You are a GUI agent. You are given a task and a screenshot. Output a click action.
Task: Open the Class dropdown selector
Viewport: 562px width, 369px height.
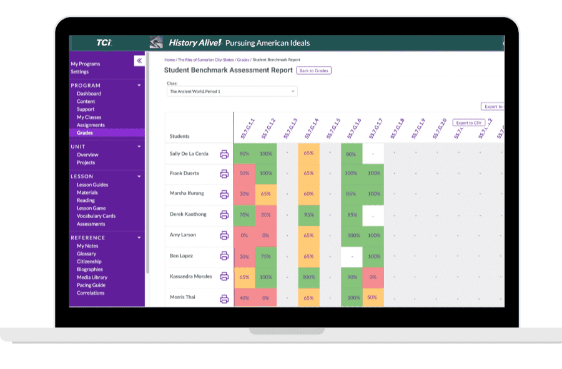point(232,92)
